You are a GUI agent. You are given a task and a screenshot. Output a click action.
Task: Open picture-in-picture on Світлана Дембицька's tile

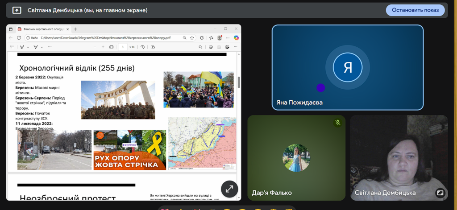point(440,193)
